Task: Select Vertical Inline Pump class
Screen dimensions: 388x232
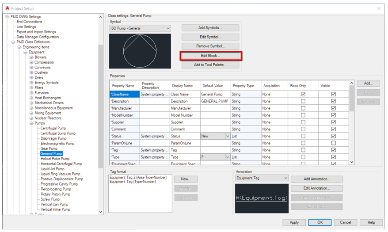Action: tap(55, 209)
